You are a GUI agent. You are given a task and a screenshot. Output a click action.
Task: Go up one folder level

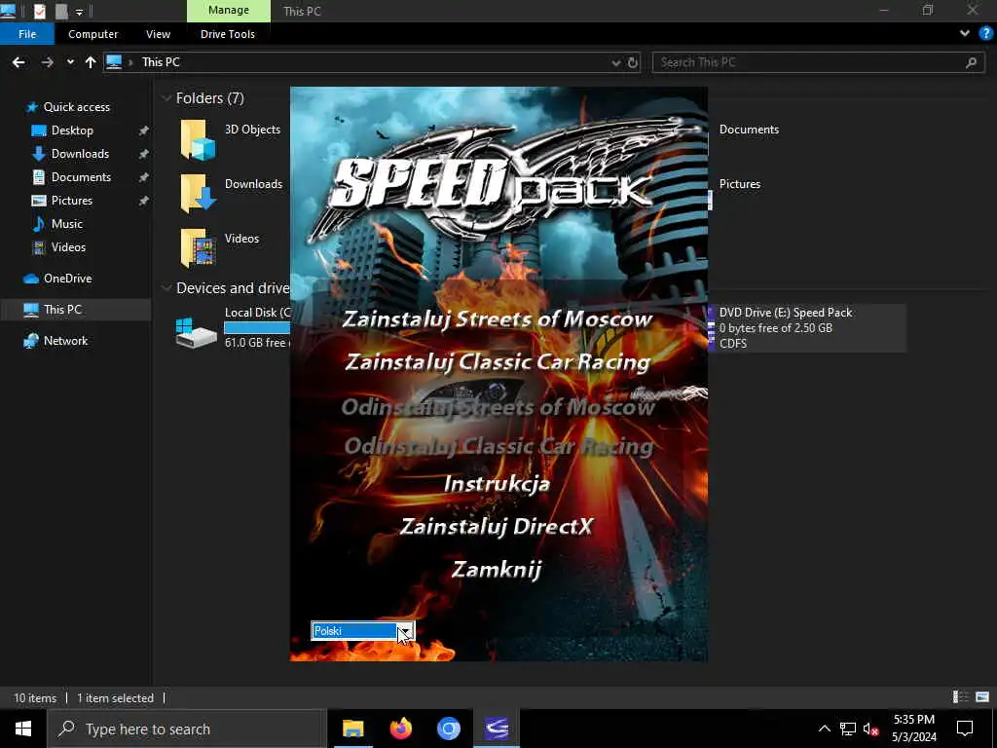click(x=91, y=62)
